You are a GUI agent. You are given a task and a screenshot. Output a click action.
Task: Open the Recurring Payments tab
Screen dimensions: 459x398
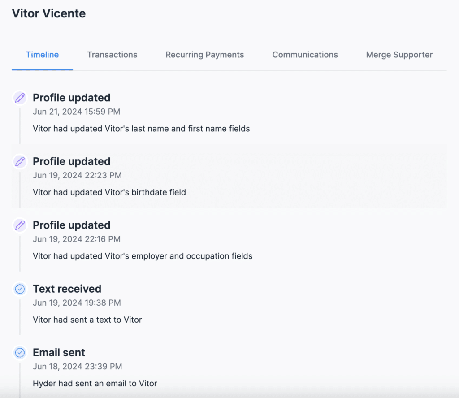coord(204,55)
